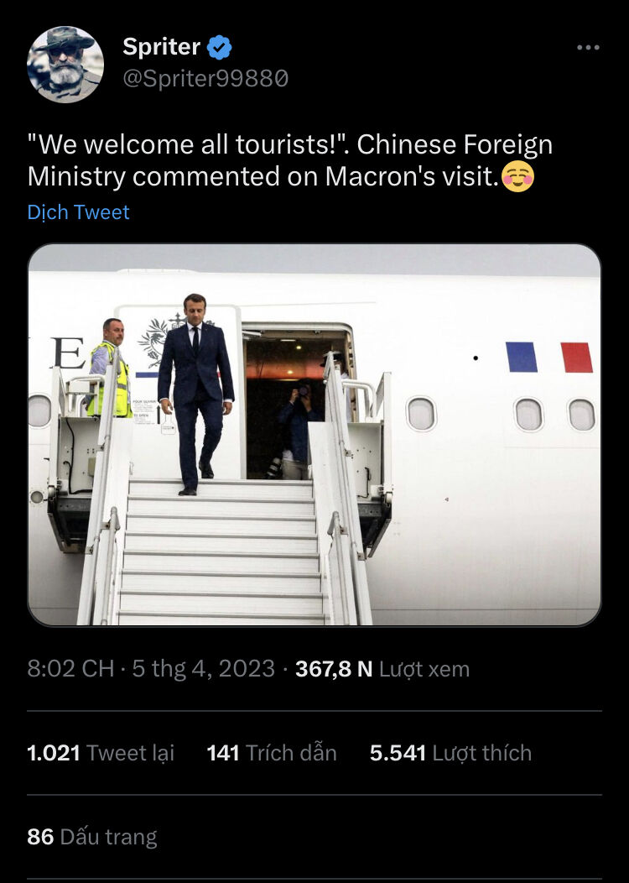Screen dimensions: 629x883
Task: Open the 86 Dấu trang bookmarks count
Action: pyautogui.click(x=92, y=837)
